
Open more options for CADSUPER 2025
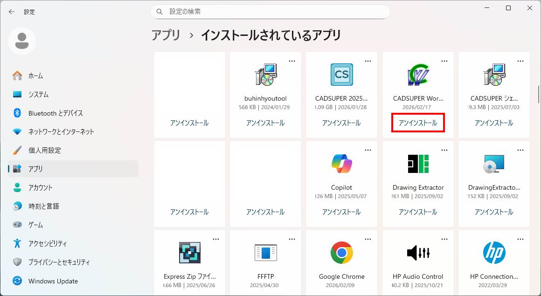pyautogui.click(x=368, y=61)
